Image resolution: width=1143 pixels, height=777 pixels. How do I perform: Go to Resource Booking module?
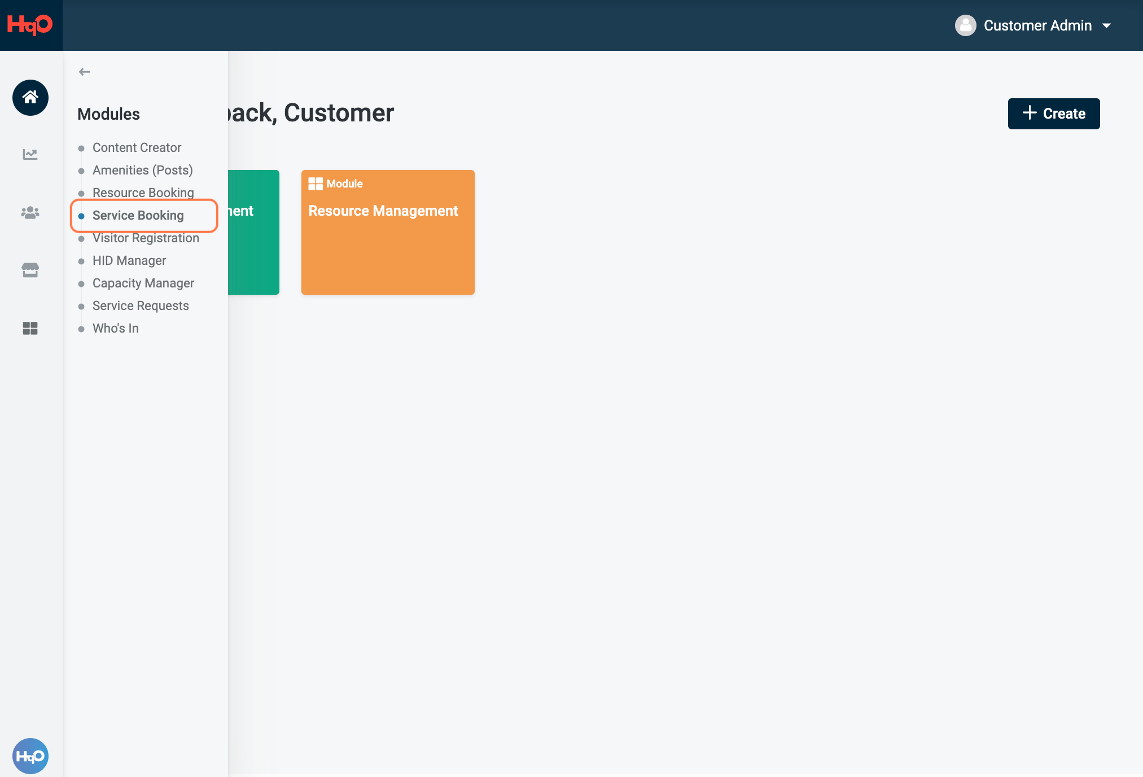coord(143,193)
